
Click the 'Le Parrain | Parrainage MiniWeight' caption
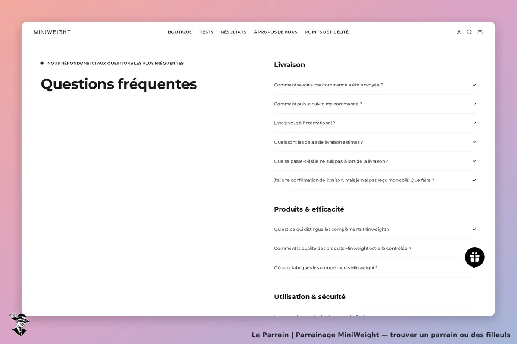pyautogui.click(x=381, y=335)
